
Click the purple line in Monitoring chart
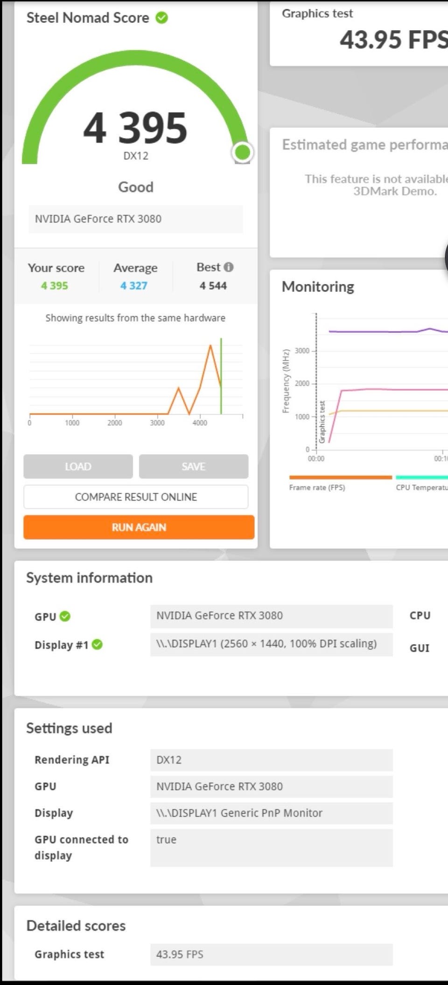point(388,331)
